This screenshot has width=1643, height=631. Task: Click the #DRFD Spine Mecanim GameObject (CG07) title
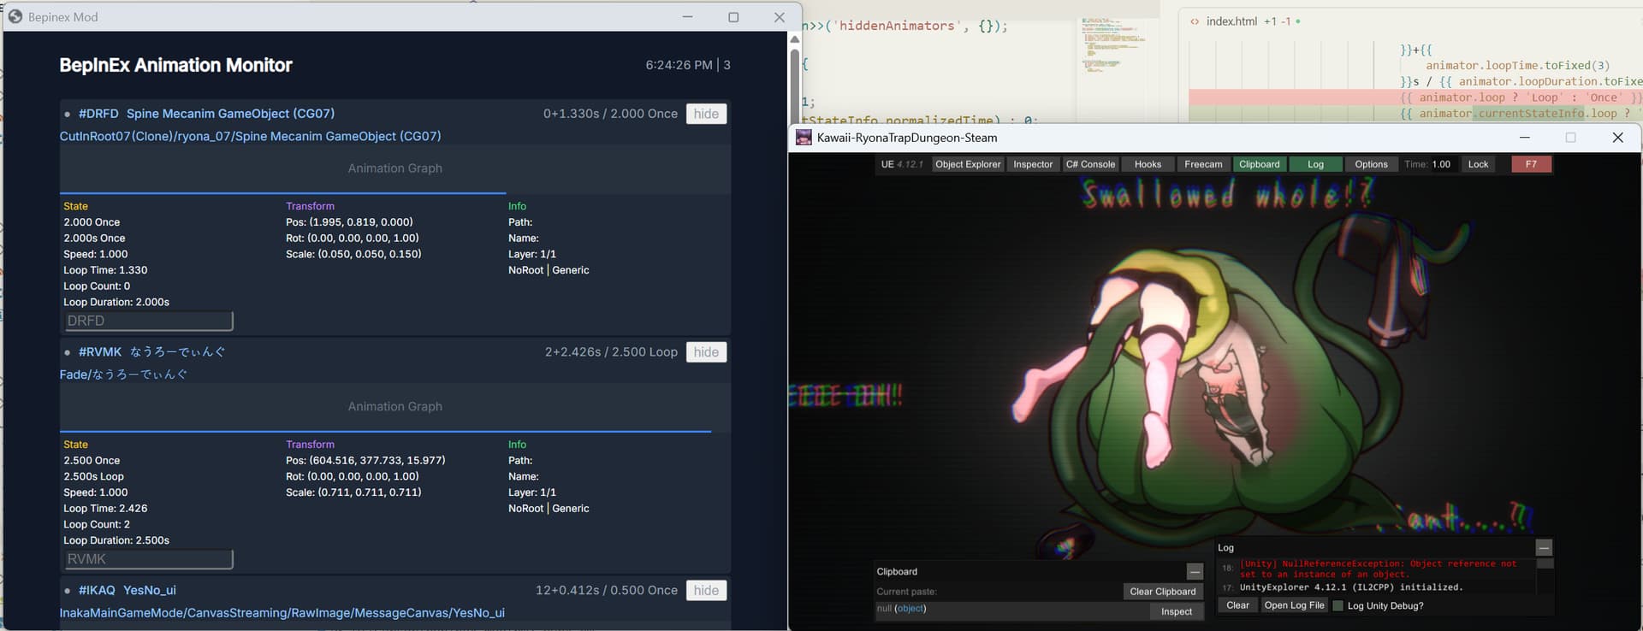point(206,114)
